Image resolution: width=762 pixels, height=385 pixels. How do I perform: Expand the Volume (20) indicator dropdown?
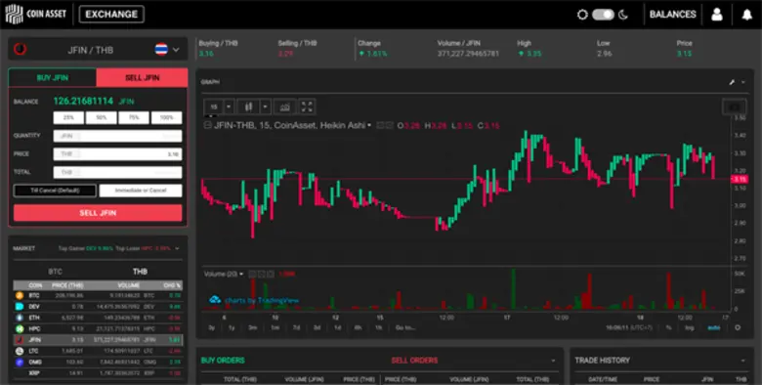click(x=241, y=275)
